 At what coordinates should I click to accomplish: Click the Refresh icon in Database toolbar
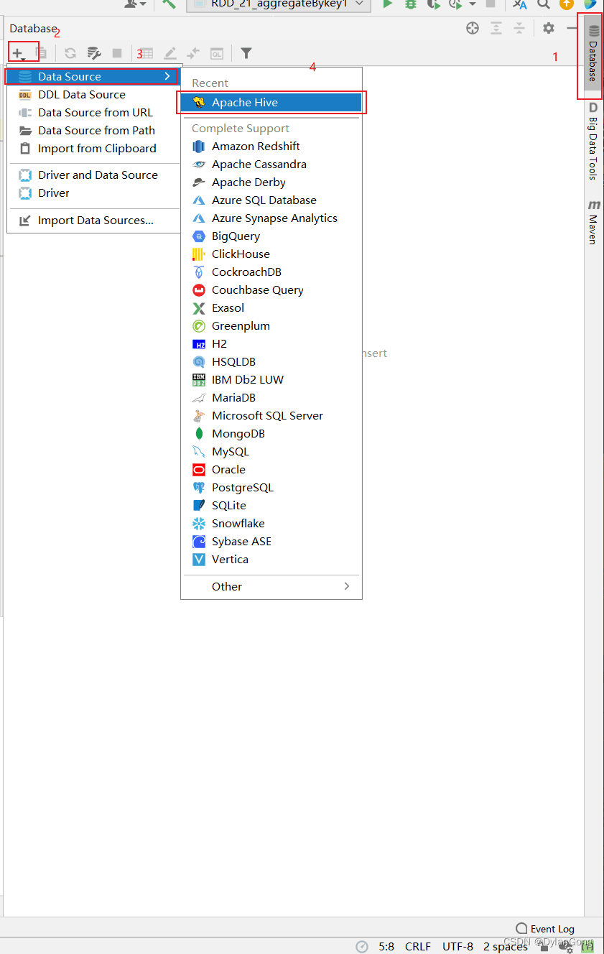[70, 53]
